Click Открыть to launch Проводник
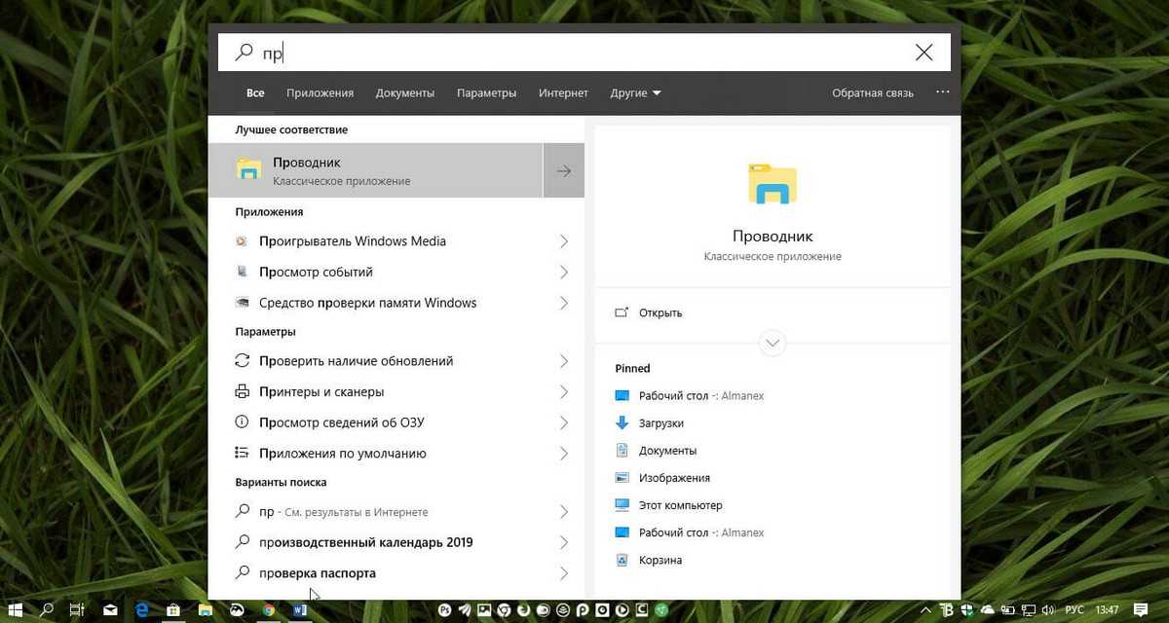Viewport: 1169px width, 623px height. [660, 313]
